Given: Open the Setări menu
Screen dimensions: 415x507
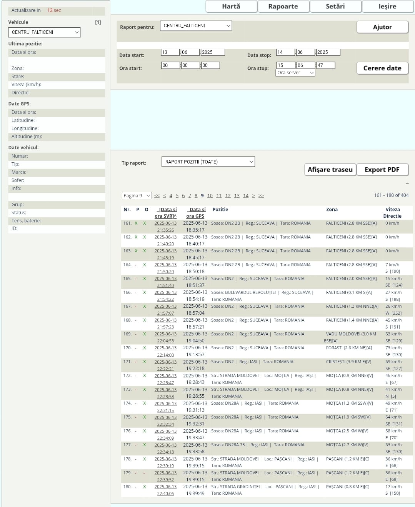Looking at the screenshot, I should coord(335,7).
